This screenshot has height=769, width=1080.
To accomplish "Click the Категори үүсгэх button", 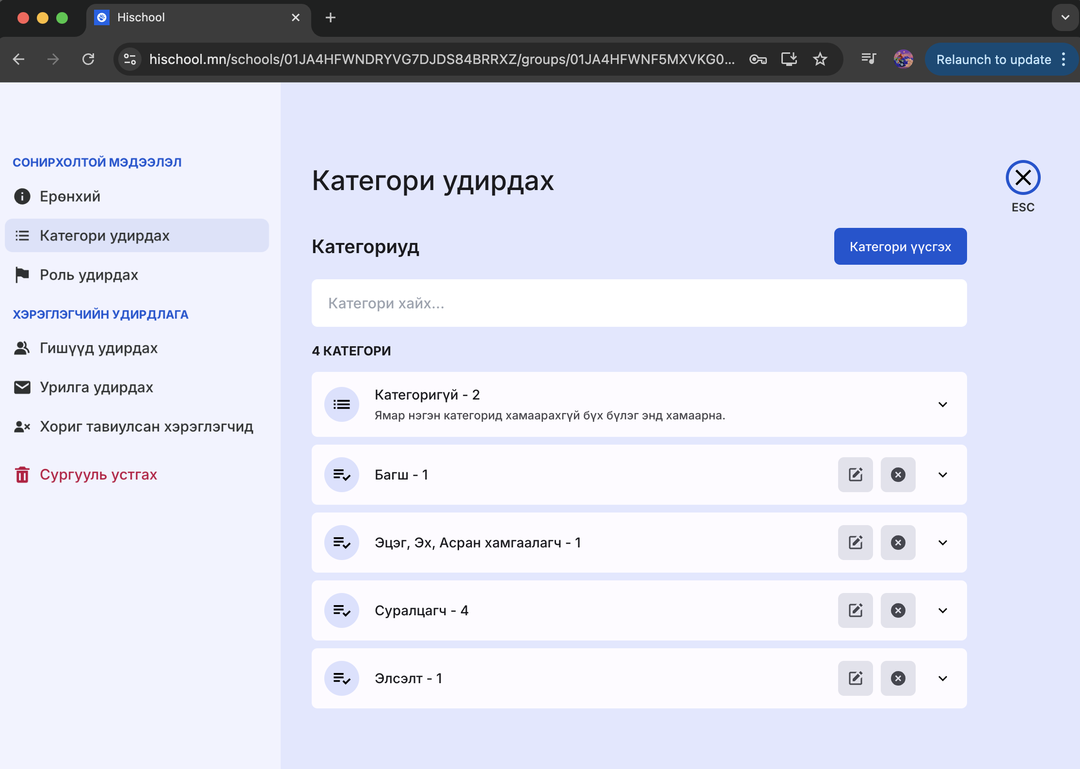I will point(900,246).
